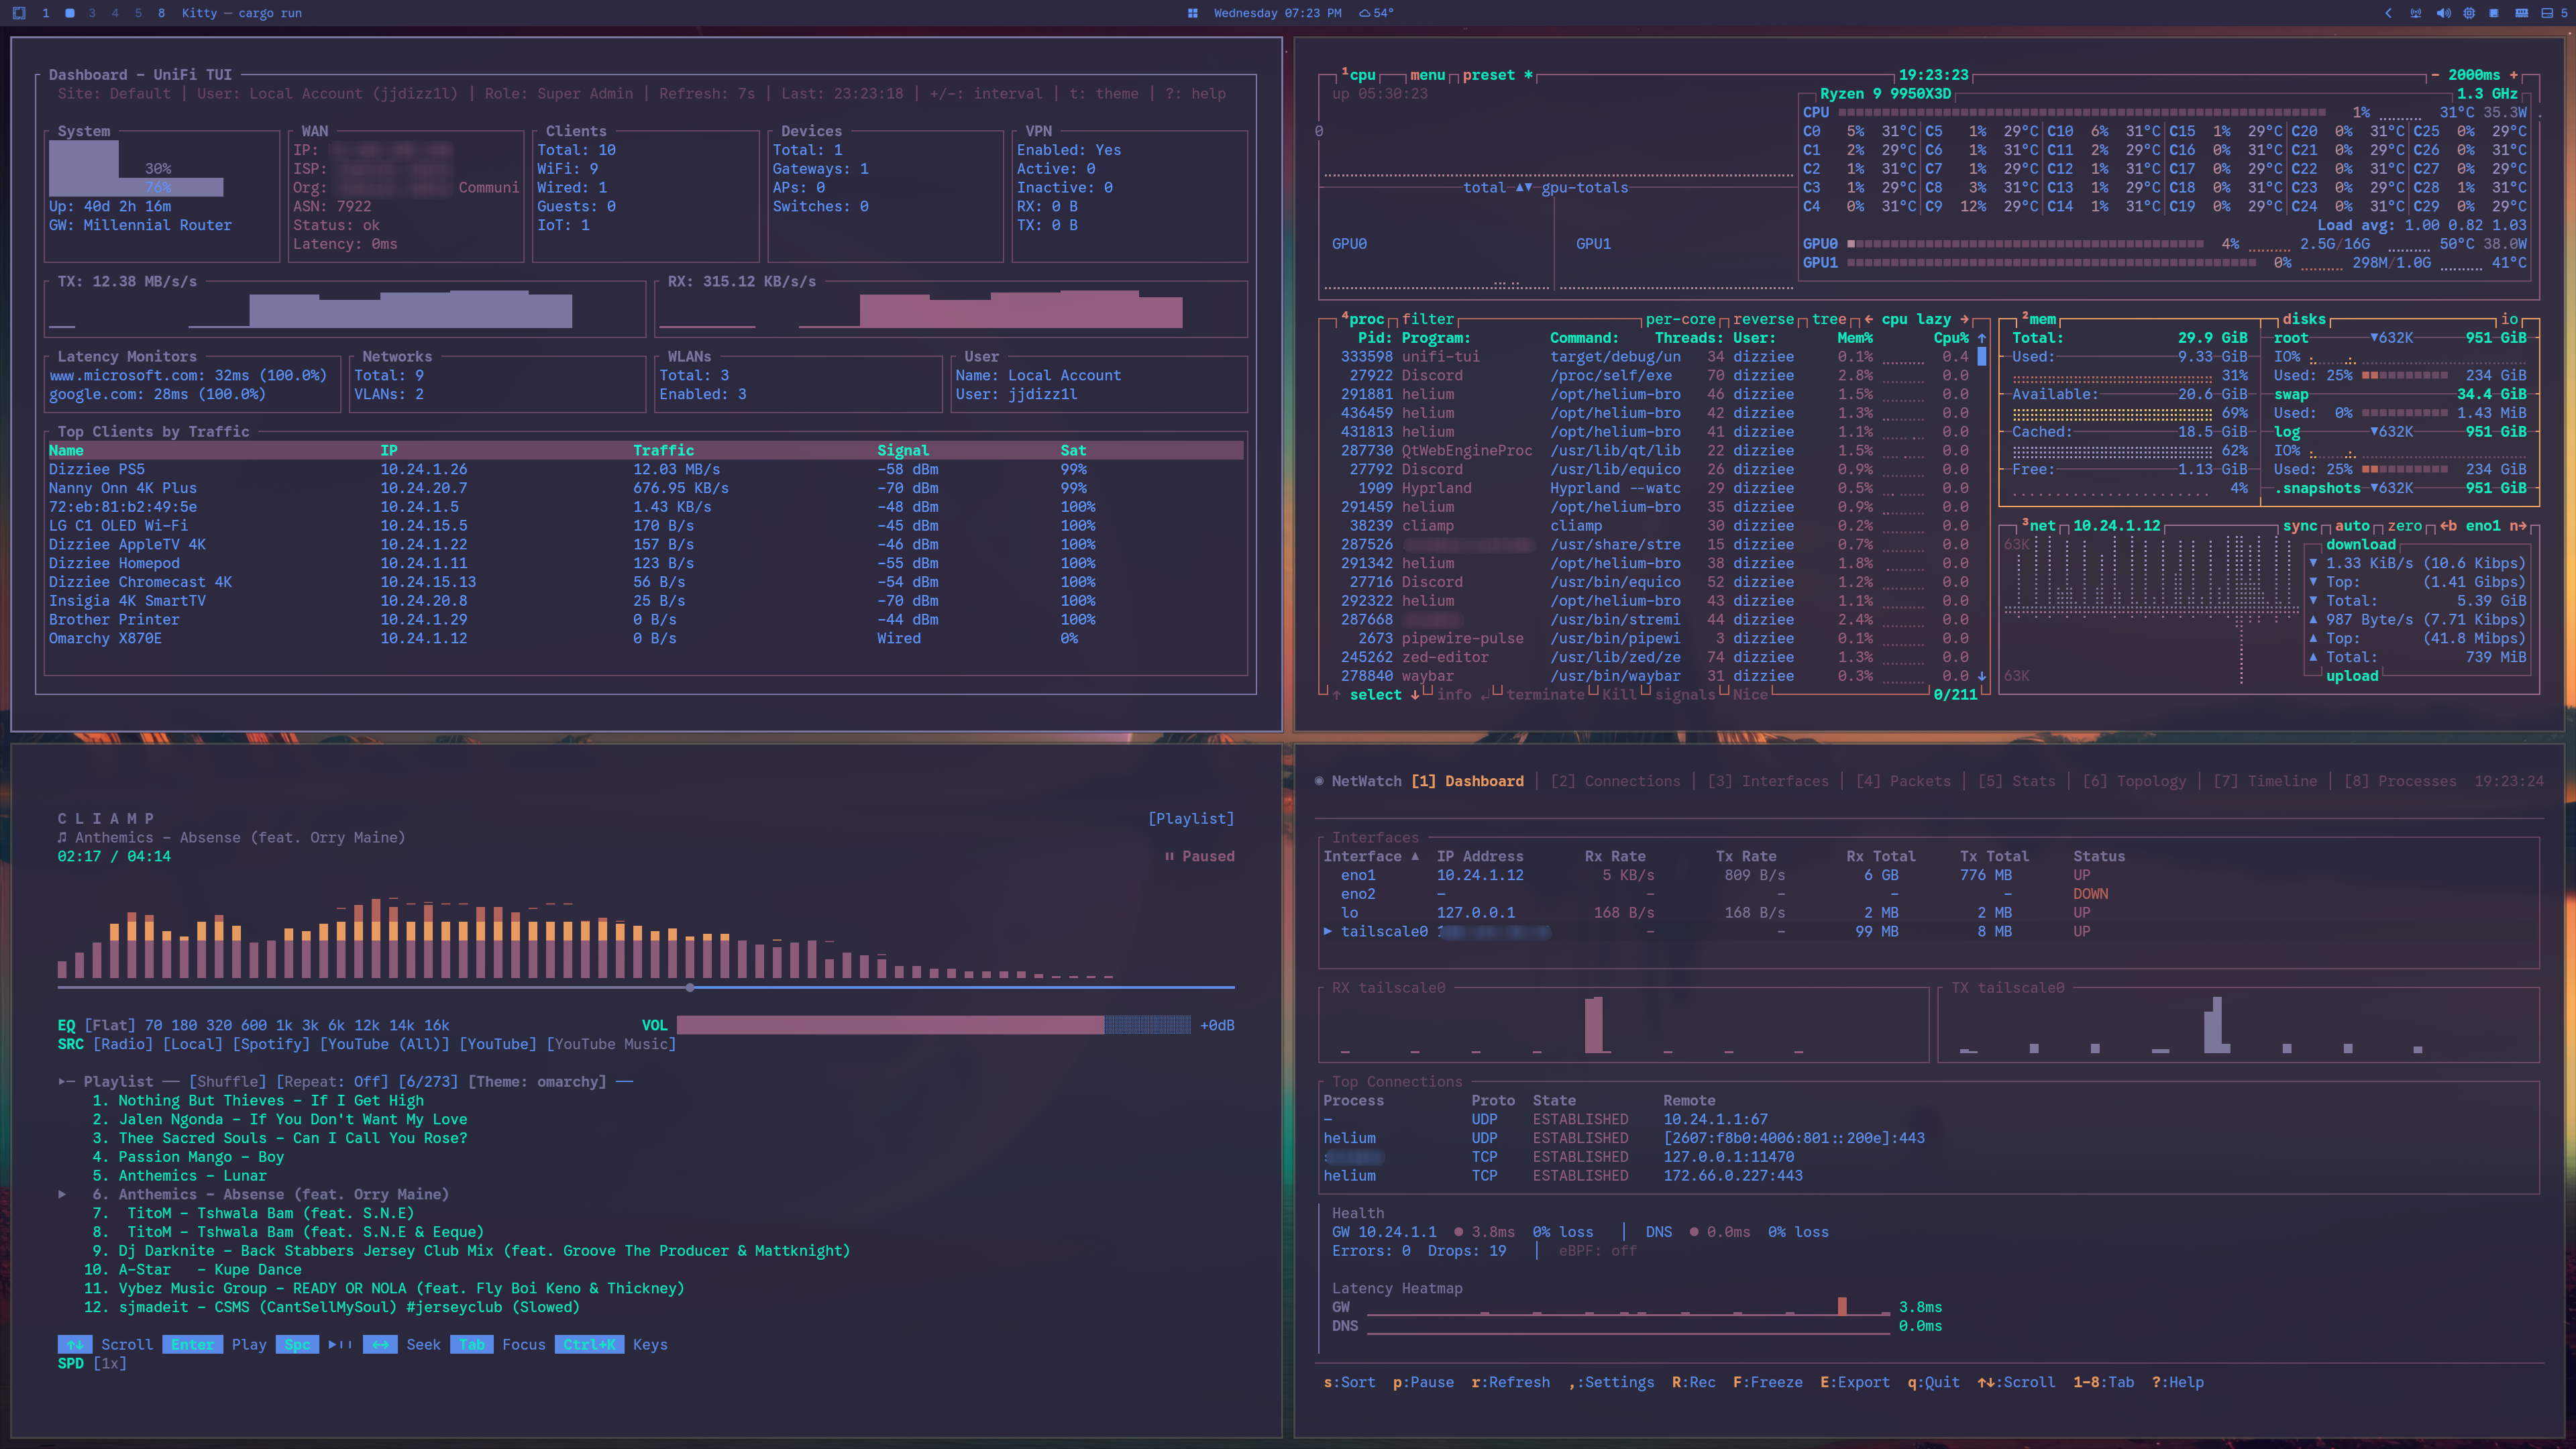Click the up-down Scroll arrows key badge in cliamp
This screenshot has height=1449, width=2576.
tap(75, 1344)
